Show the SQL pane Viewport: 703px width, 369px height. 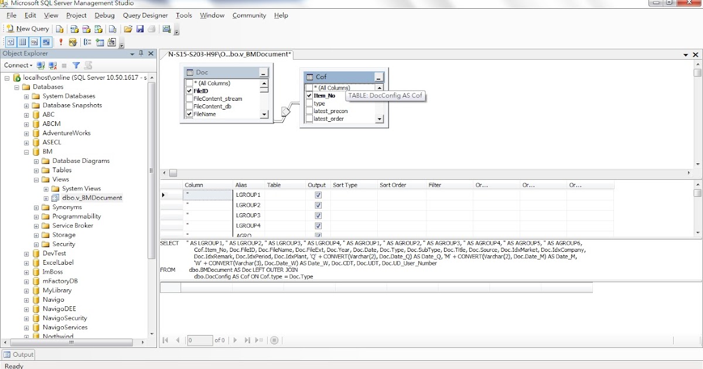pyautogui.click(x=33, y=42)
